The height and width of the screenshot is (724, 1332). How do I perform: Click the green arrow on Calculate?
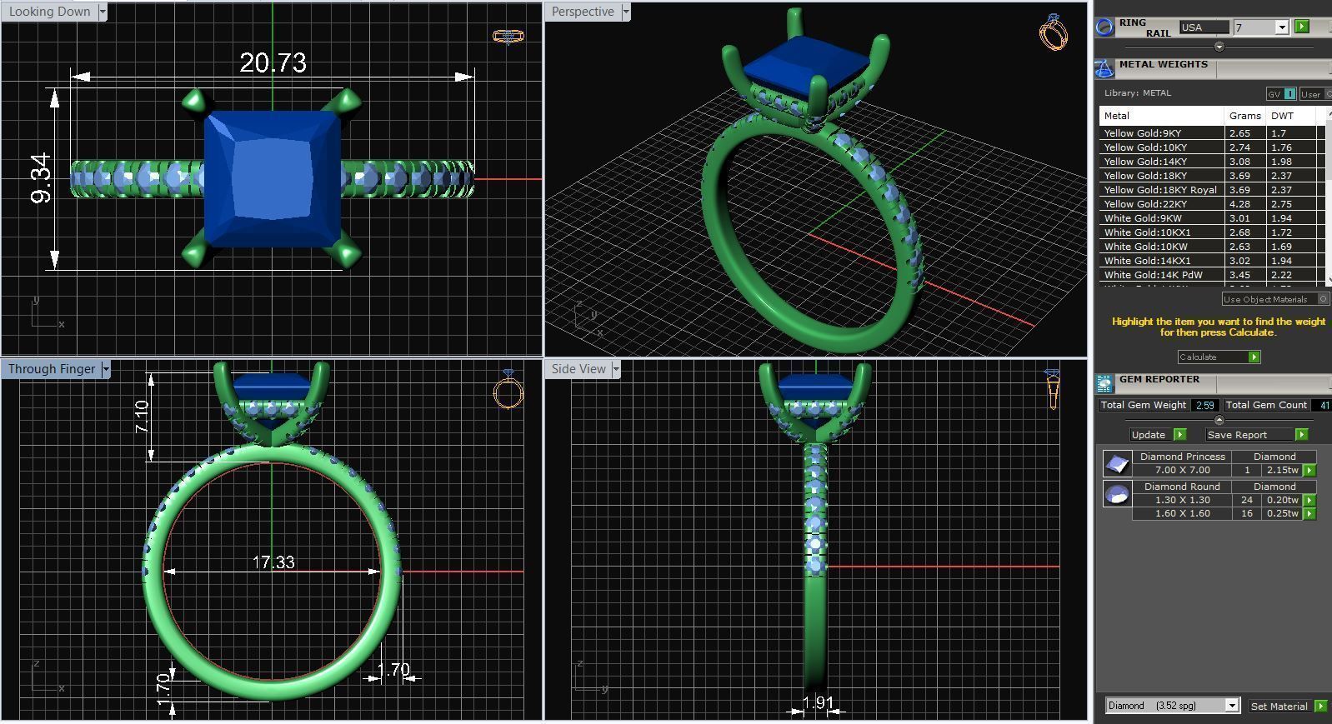click(1254, 357)
